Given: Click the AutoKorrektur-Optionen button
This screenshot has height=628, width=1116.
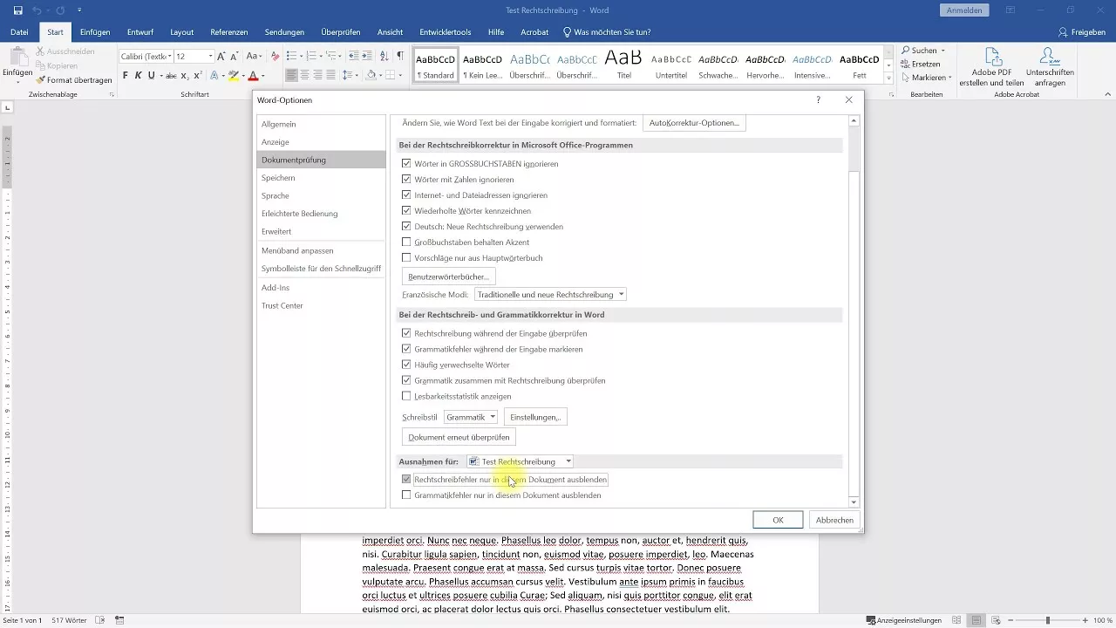Looking at the screenshot, I should tap(693, 122).
